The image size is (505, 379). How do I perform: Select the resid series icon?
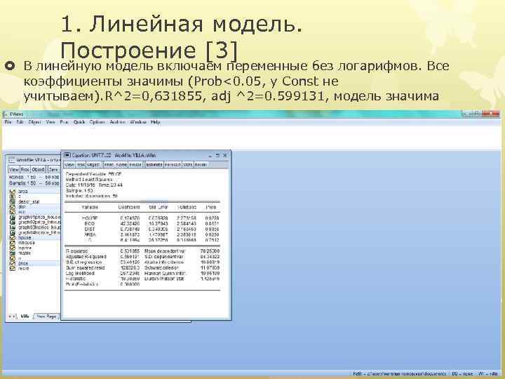[13, 268]
